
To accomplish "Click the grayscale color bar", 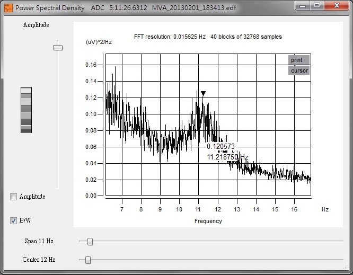I will click(26, 110).
